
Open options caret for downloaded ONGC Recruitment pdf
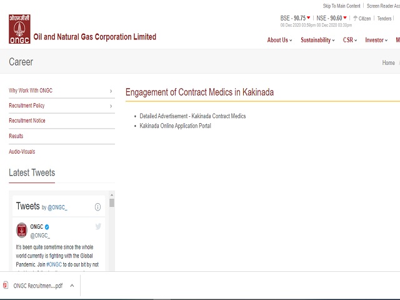click(x=72, y=286)
